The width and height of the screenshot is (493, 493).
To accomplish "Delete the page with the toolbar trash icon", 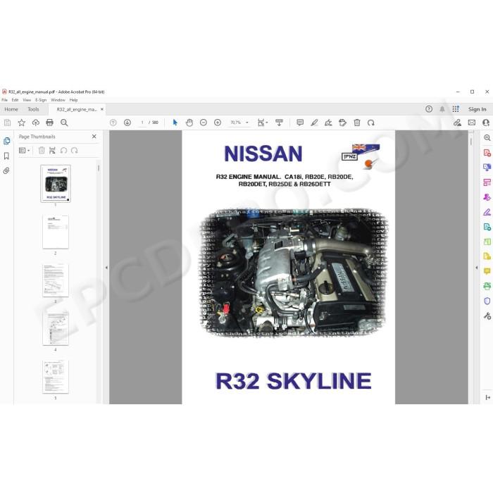I will pos(357,123).
